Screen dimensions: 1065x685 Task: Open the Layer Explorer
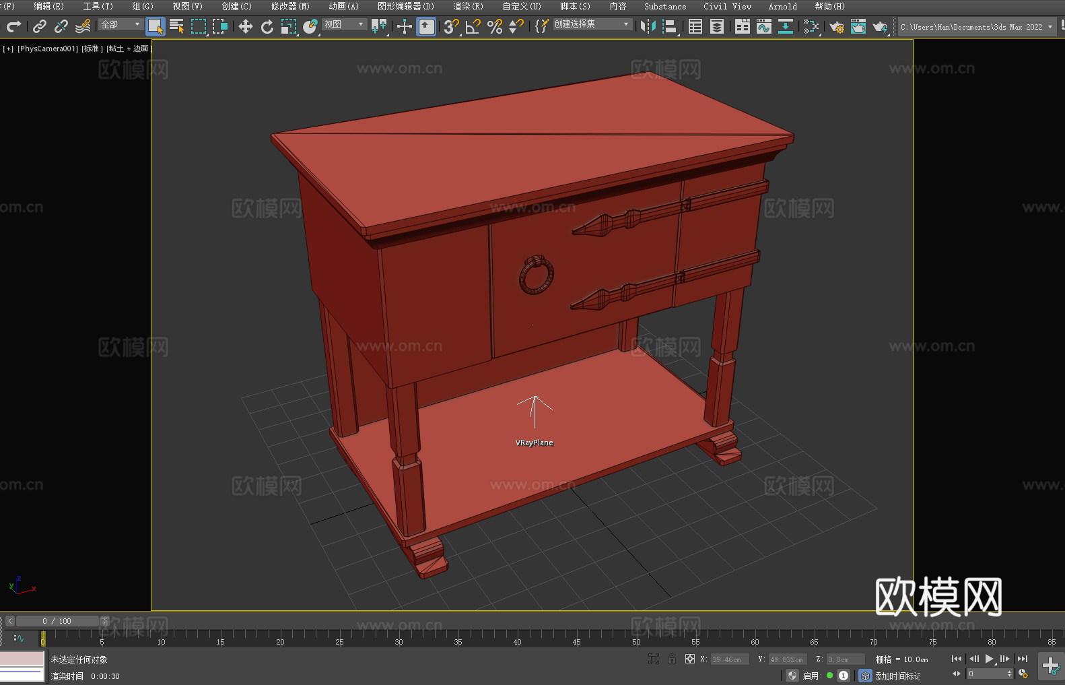tap(717, 26)
